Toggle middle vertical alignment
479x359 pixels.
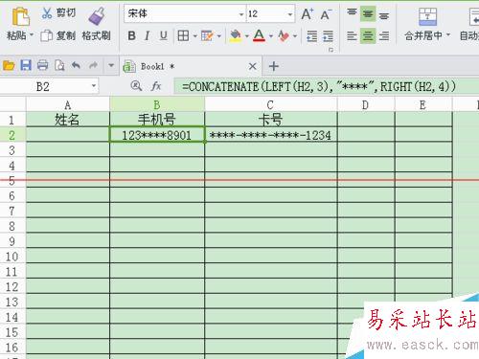[368, 14]
